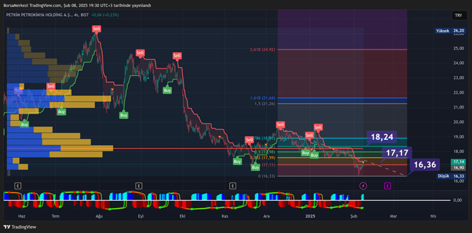Viewport: 472px width, 233px height.
Task: Click the TradingView logo
Action: pyautogui.click(x=20, y=227)
